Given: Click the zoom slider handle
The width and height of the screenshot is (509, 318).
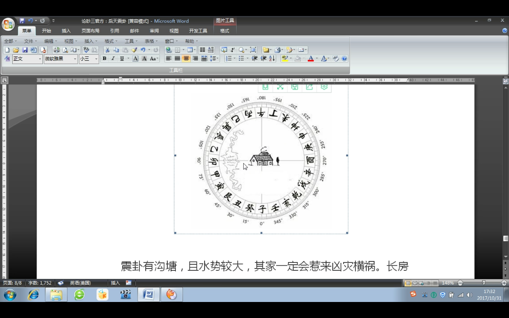Looking at the screenshot, I should tap(484, 283).
